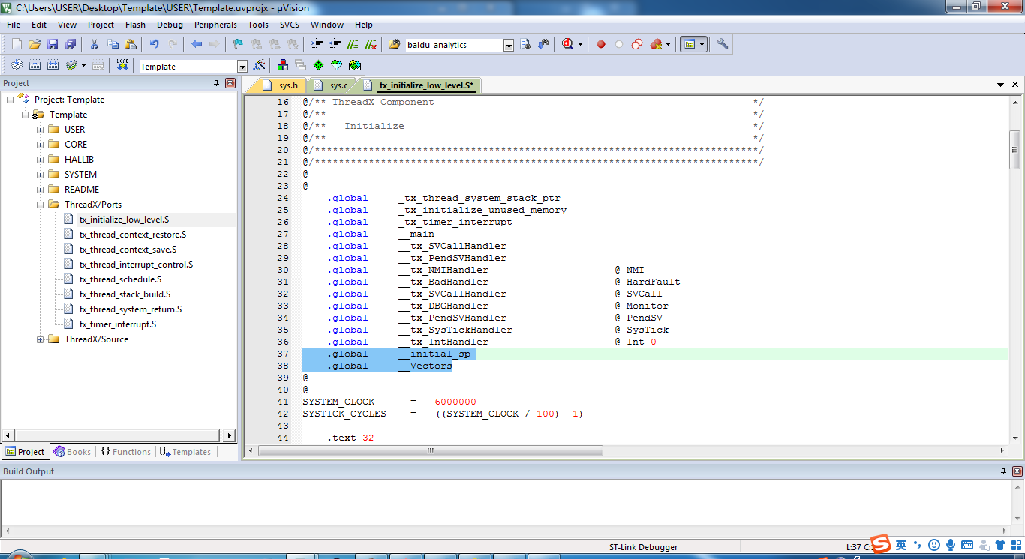
Task: Click the keyboard icon in IME bar
Action: click(967, 545)
